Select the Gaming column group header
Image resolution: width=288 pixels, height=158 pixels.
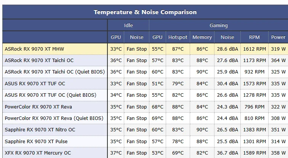[219, 26]
